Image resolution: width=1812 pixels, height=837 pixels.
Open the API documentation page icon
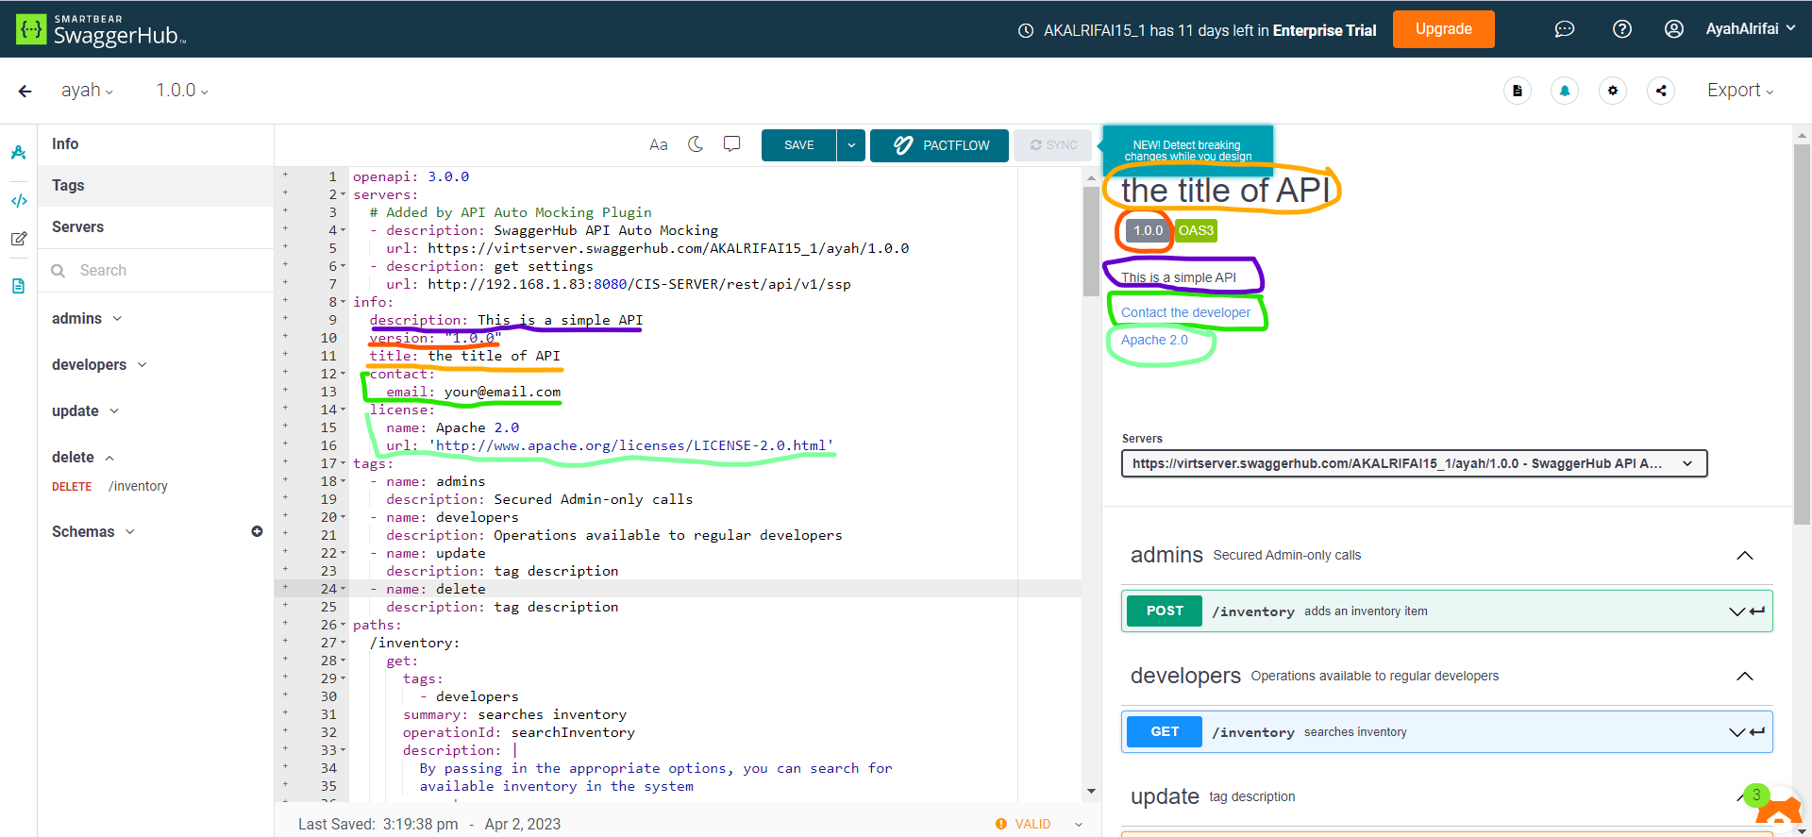pos(1517,91)
